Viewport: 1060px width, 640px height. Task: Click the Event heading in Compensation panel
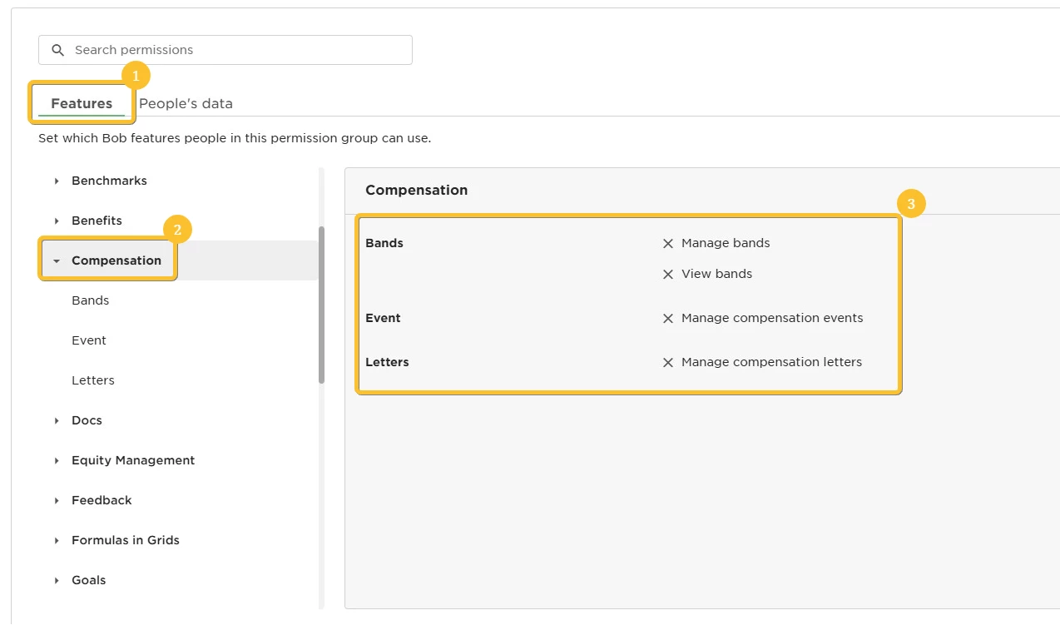click(383, 318)
